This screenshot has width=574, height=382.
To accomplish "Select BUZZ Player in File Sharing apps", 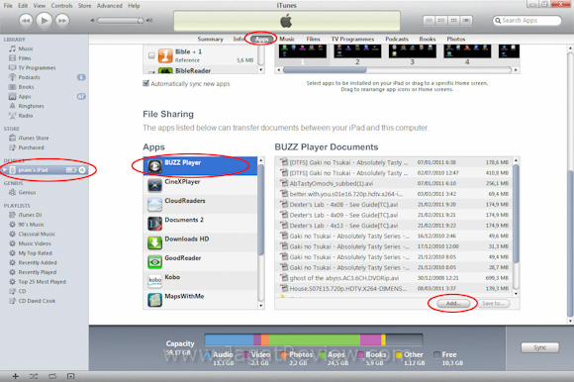I will tap(200, 165).
